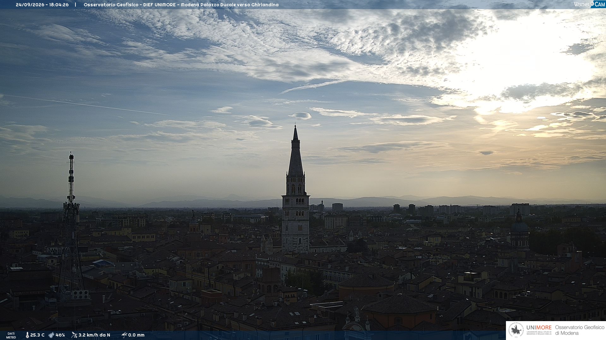Select the 3.2 km/h da N wind reading
This screenshot has width=606, height=340.
[x=94, y=335]
